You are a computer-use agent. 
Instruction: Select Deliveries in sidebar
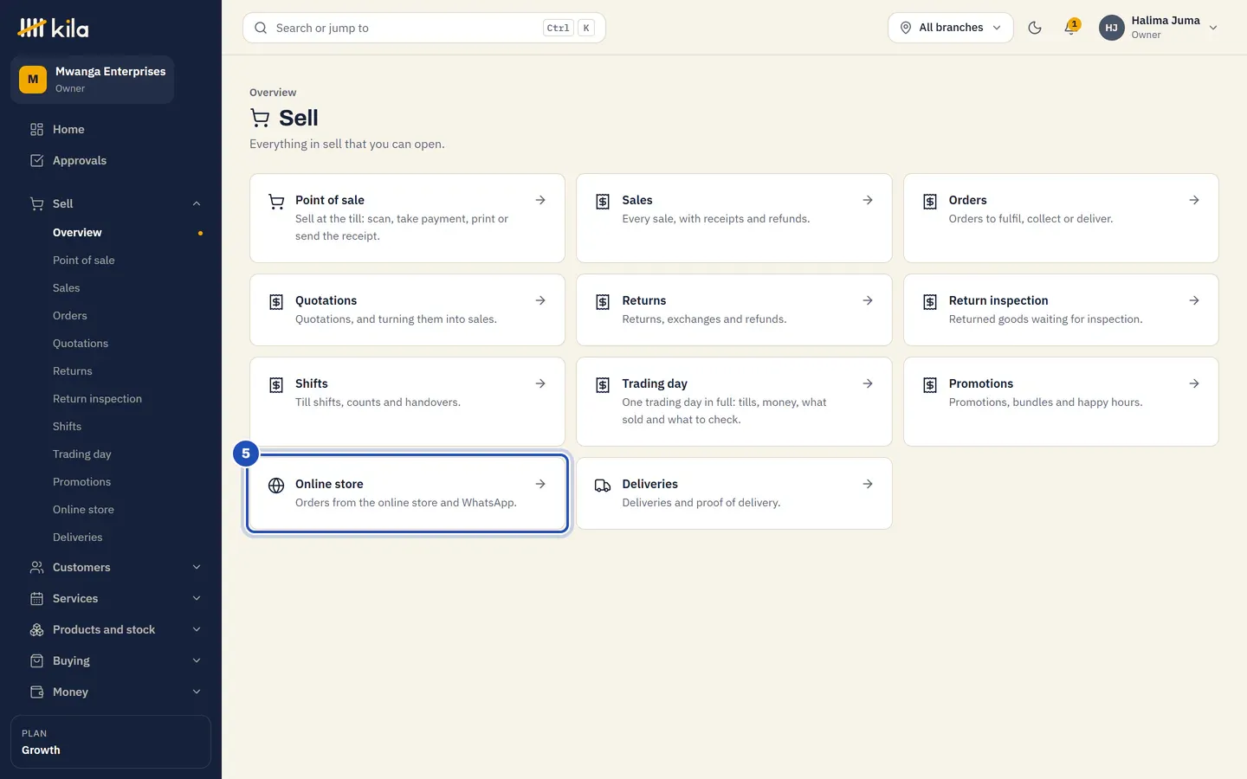pos(77,537)
